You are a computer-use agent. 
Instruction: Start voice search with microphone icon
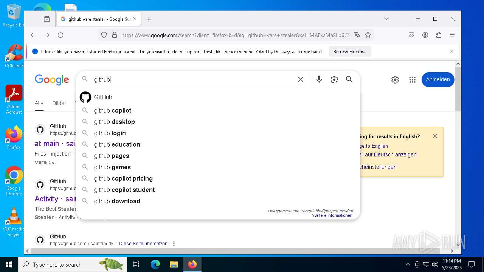coord(319,79)
